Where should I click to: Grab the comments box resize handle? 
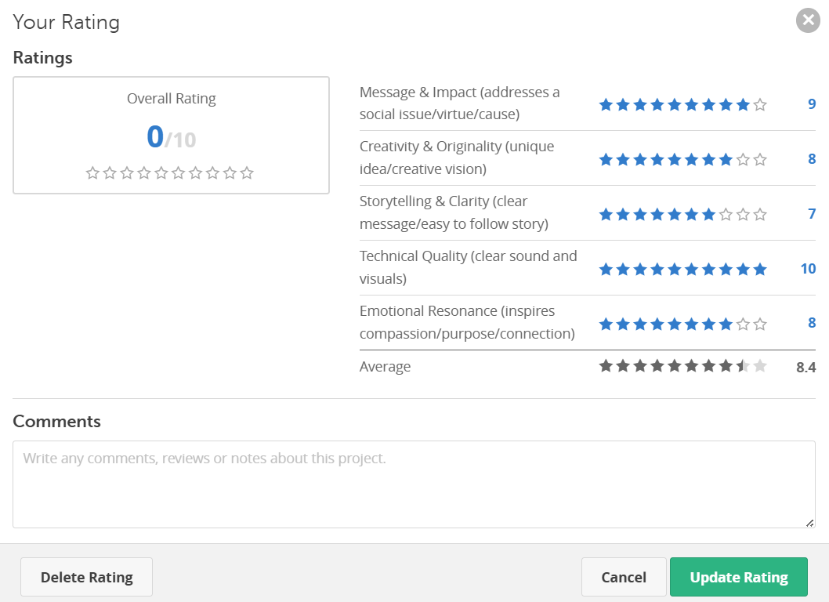coord(810,523)
